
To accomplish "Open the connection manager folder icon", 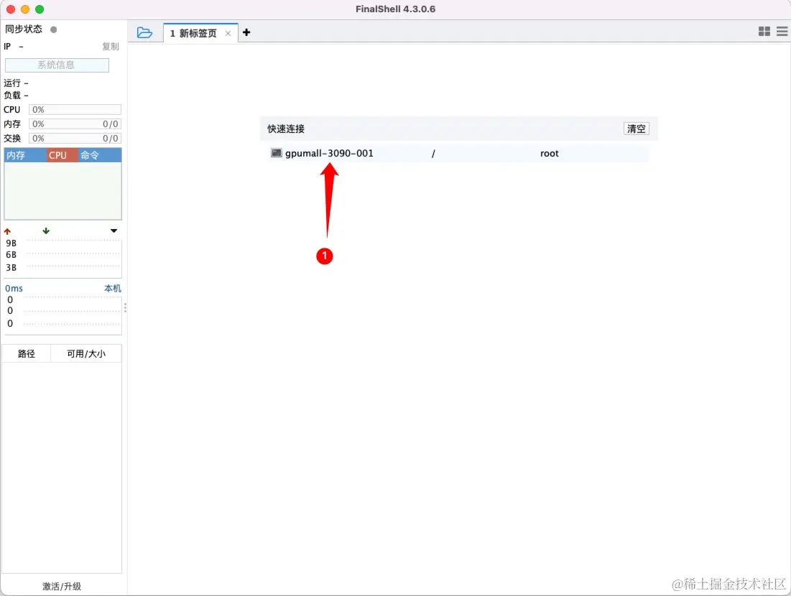I will point(144,33).
